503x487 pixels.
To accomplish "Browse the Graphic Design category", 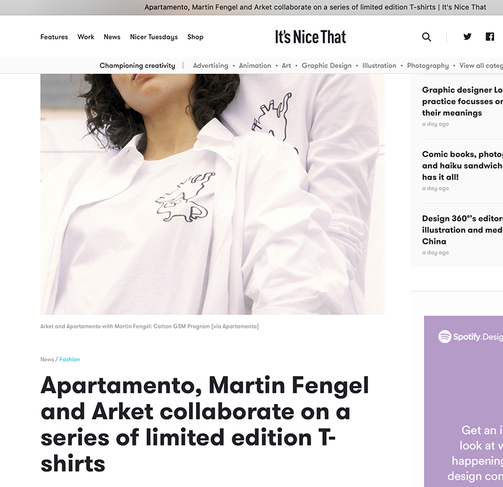I will (x=327, y=66).
